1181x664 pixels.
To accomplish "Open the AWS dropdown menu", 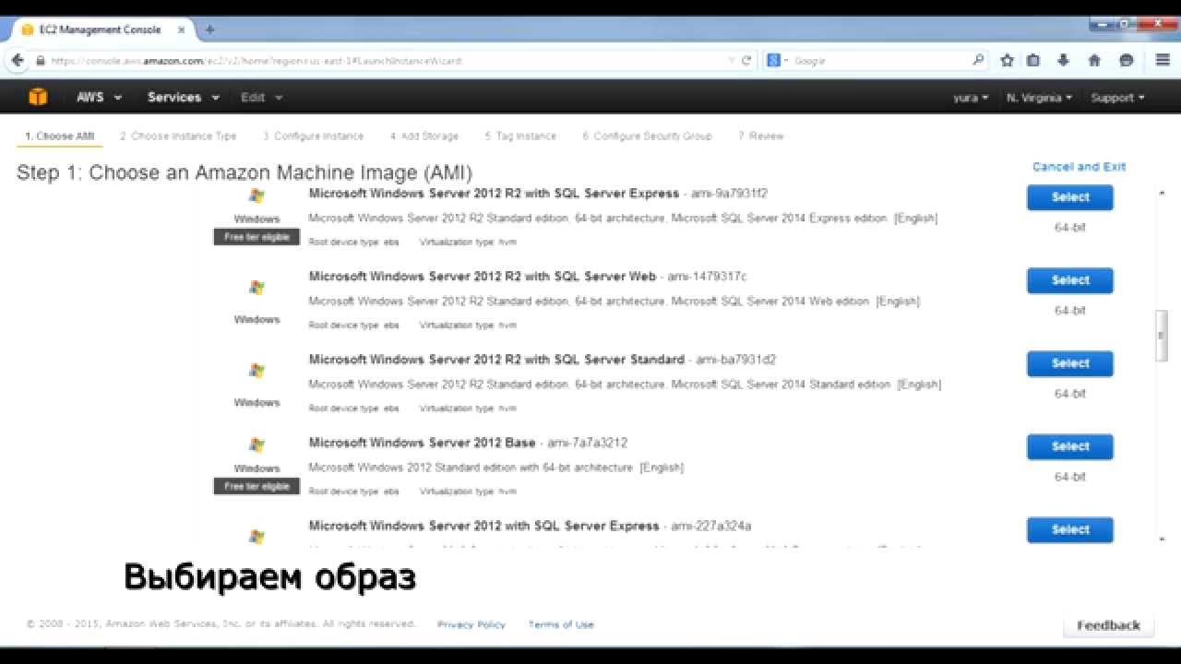I will coord(99,97).
